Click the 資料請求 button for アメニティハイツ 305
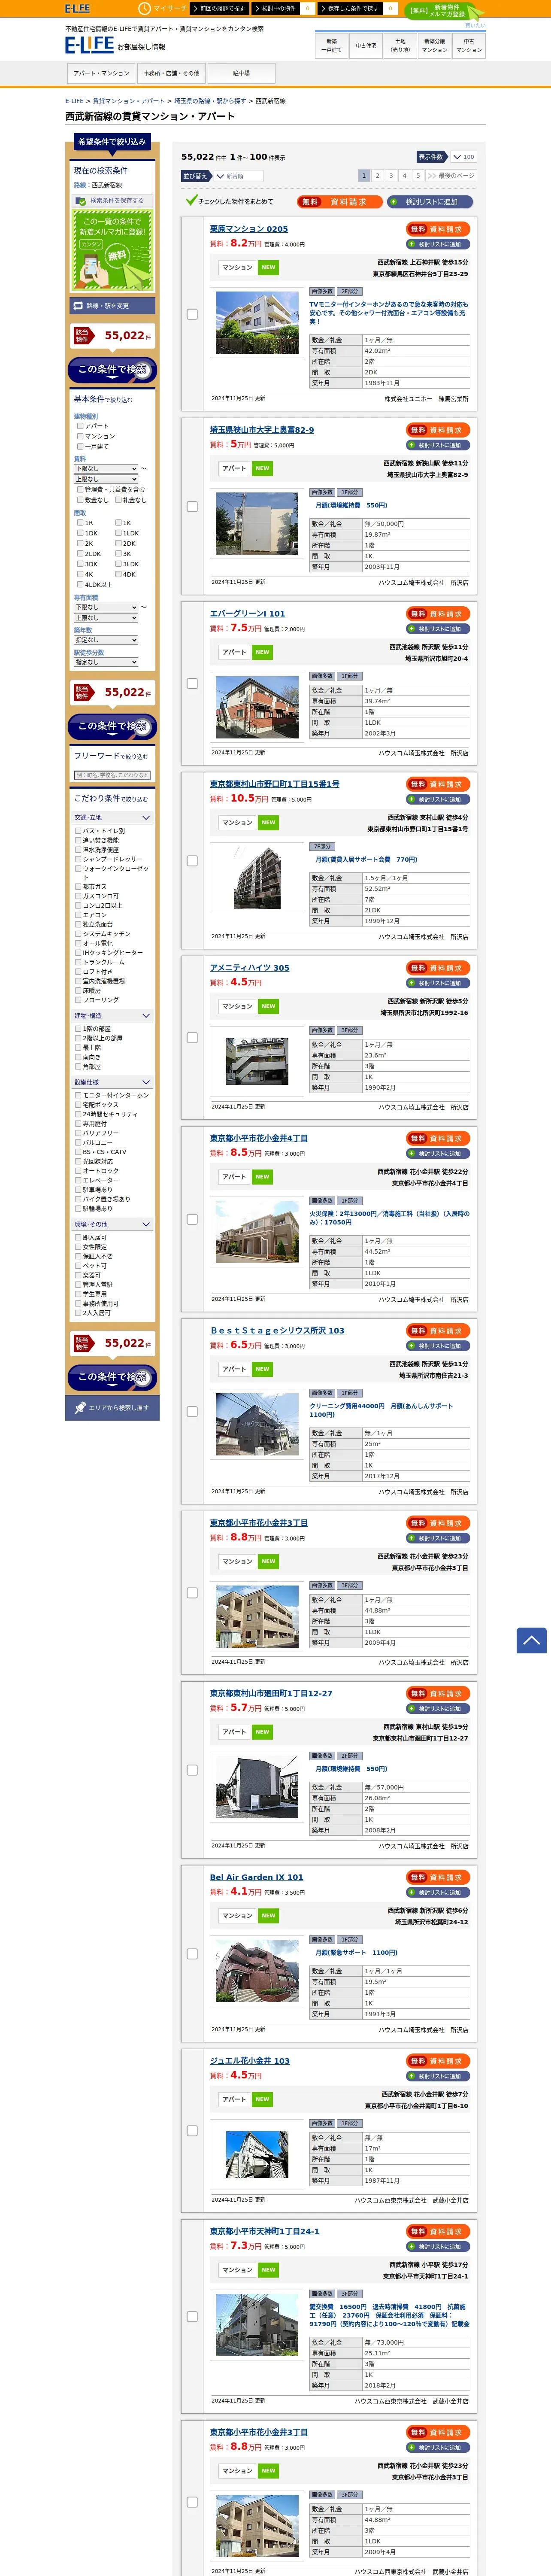Image resolution: width=551 pixels, height=2576 pixels. pyautogui.click(x=438, y=968)
